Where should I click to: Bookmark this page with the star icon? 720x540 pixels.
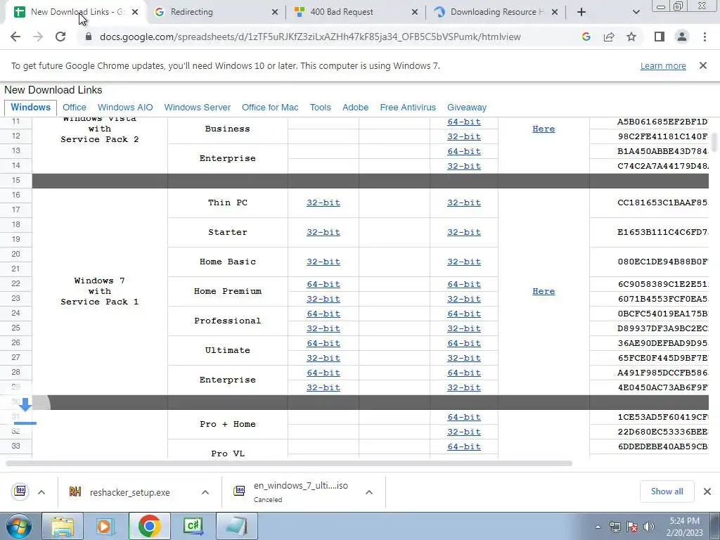coord(631,37)
